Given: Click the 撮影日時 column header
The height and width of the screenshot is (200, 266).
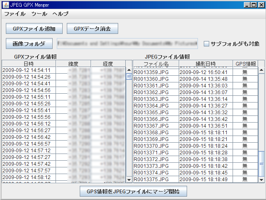Looking at the screenshot, I should click(x=205, y=64).
